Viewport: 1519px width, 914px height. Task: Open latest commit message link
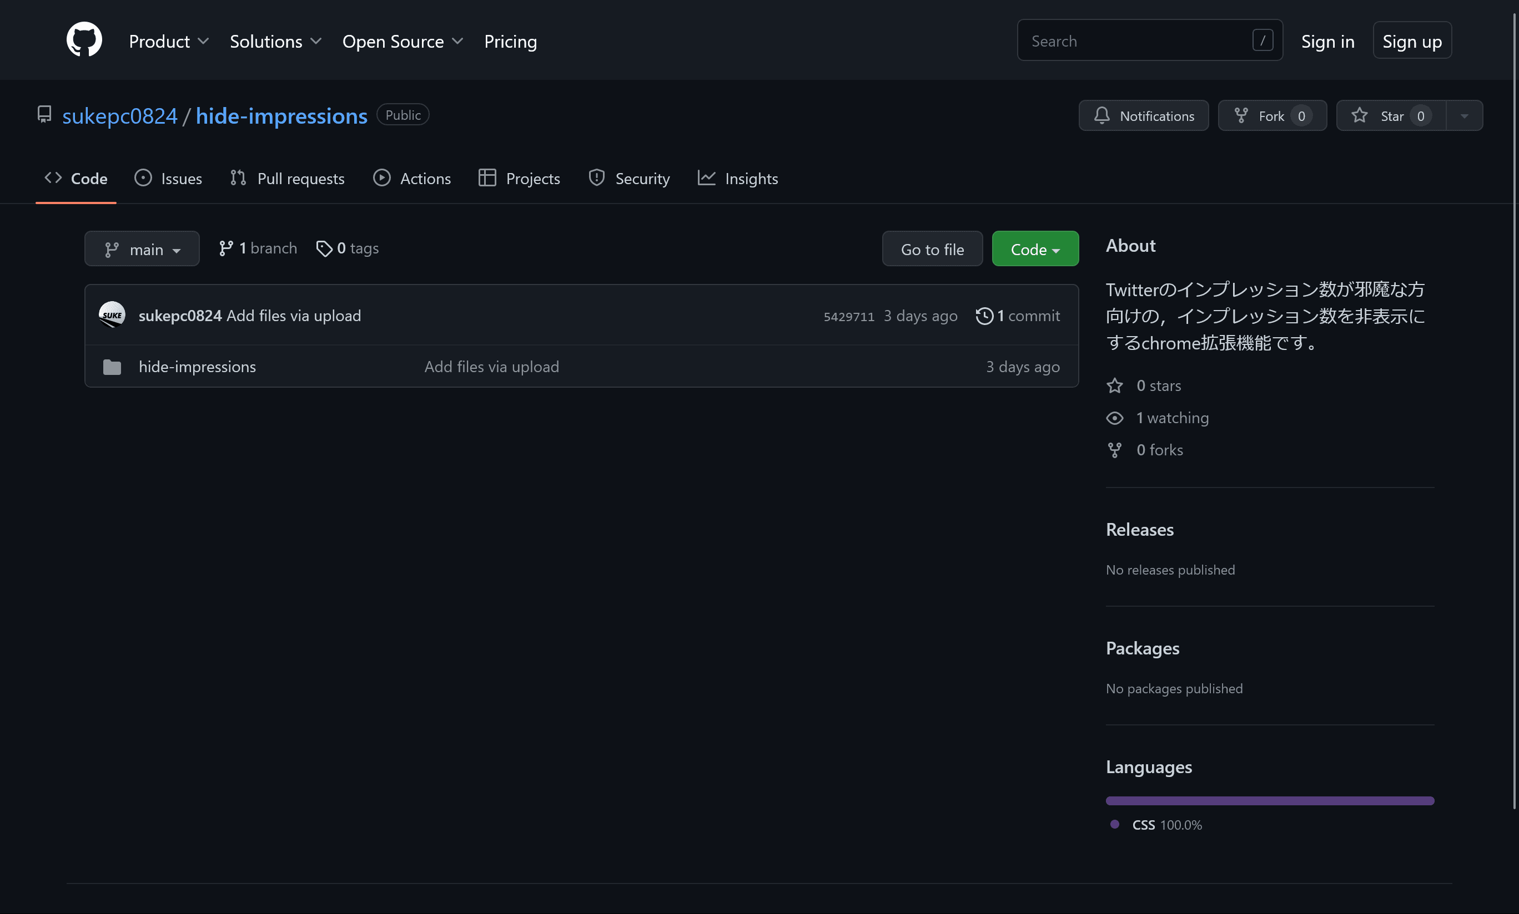294,316
